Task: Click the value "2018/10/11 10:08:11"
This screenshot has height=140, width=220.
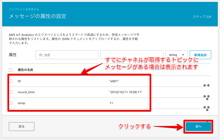Action: tap(126, 92)
